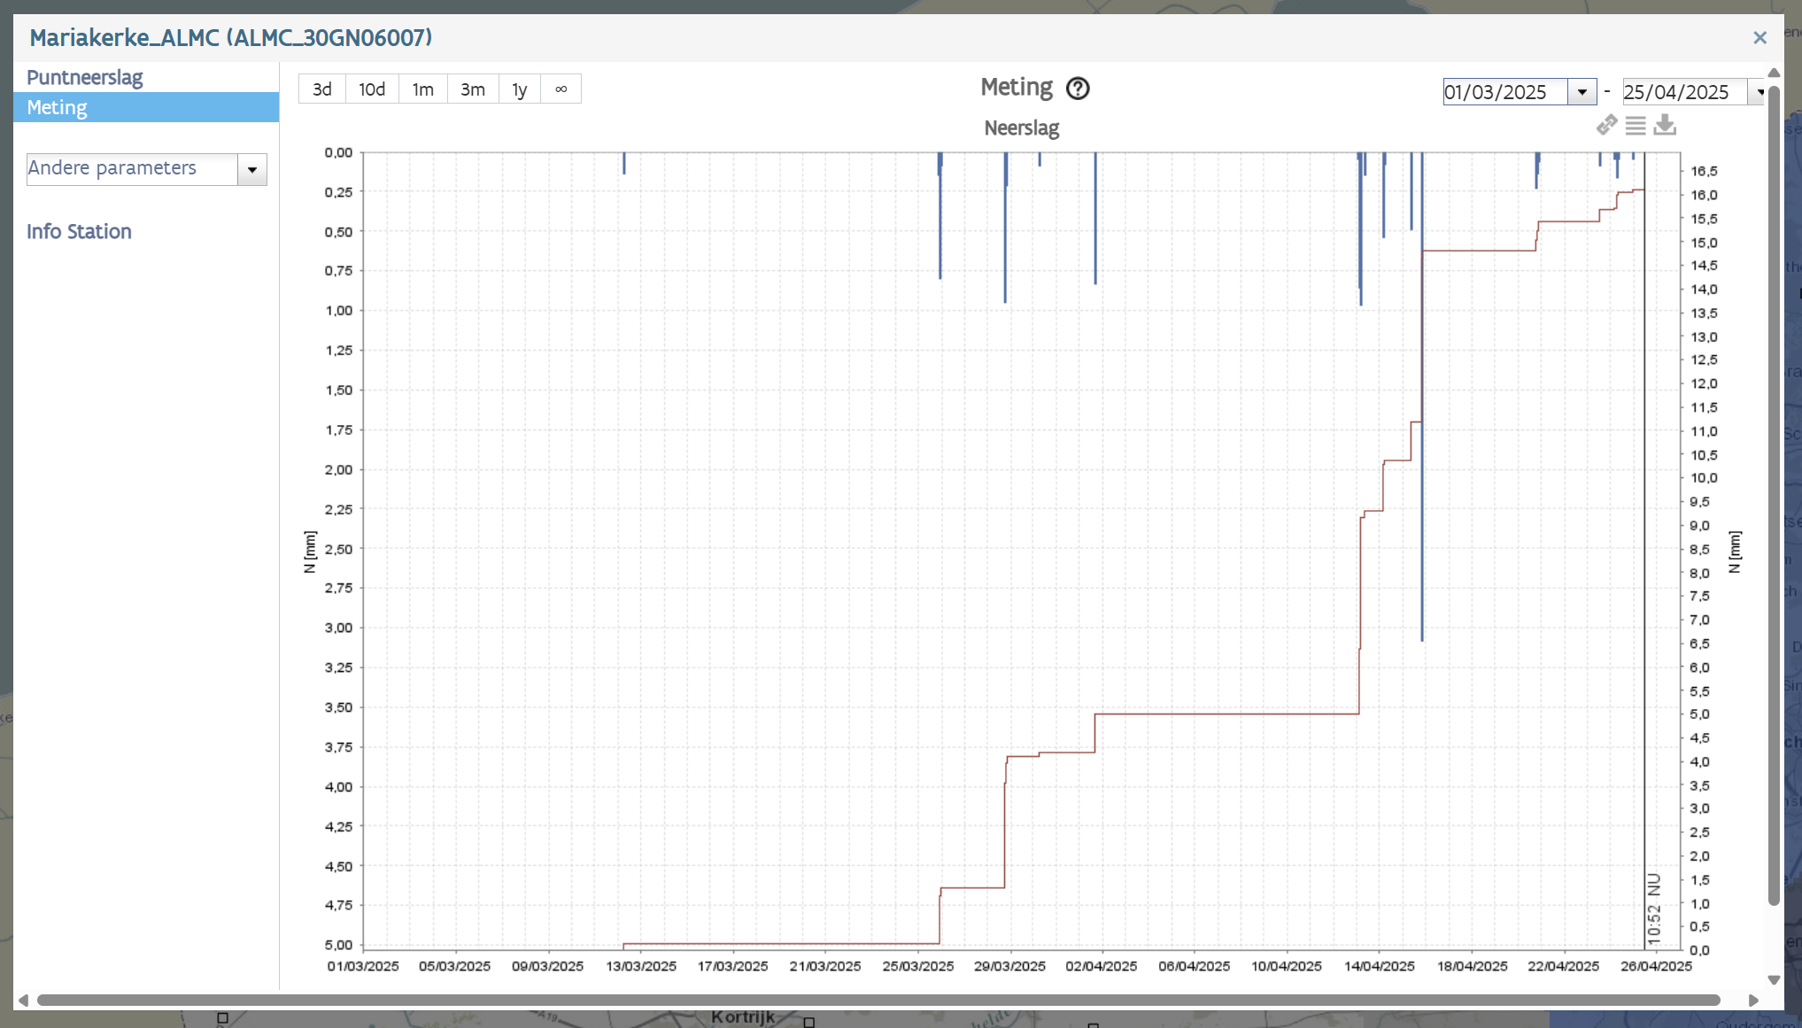Set the time range to 3d
Screen dimensions: 1802x1028
click(322, 89)
